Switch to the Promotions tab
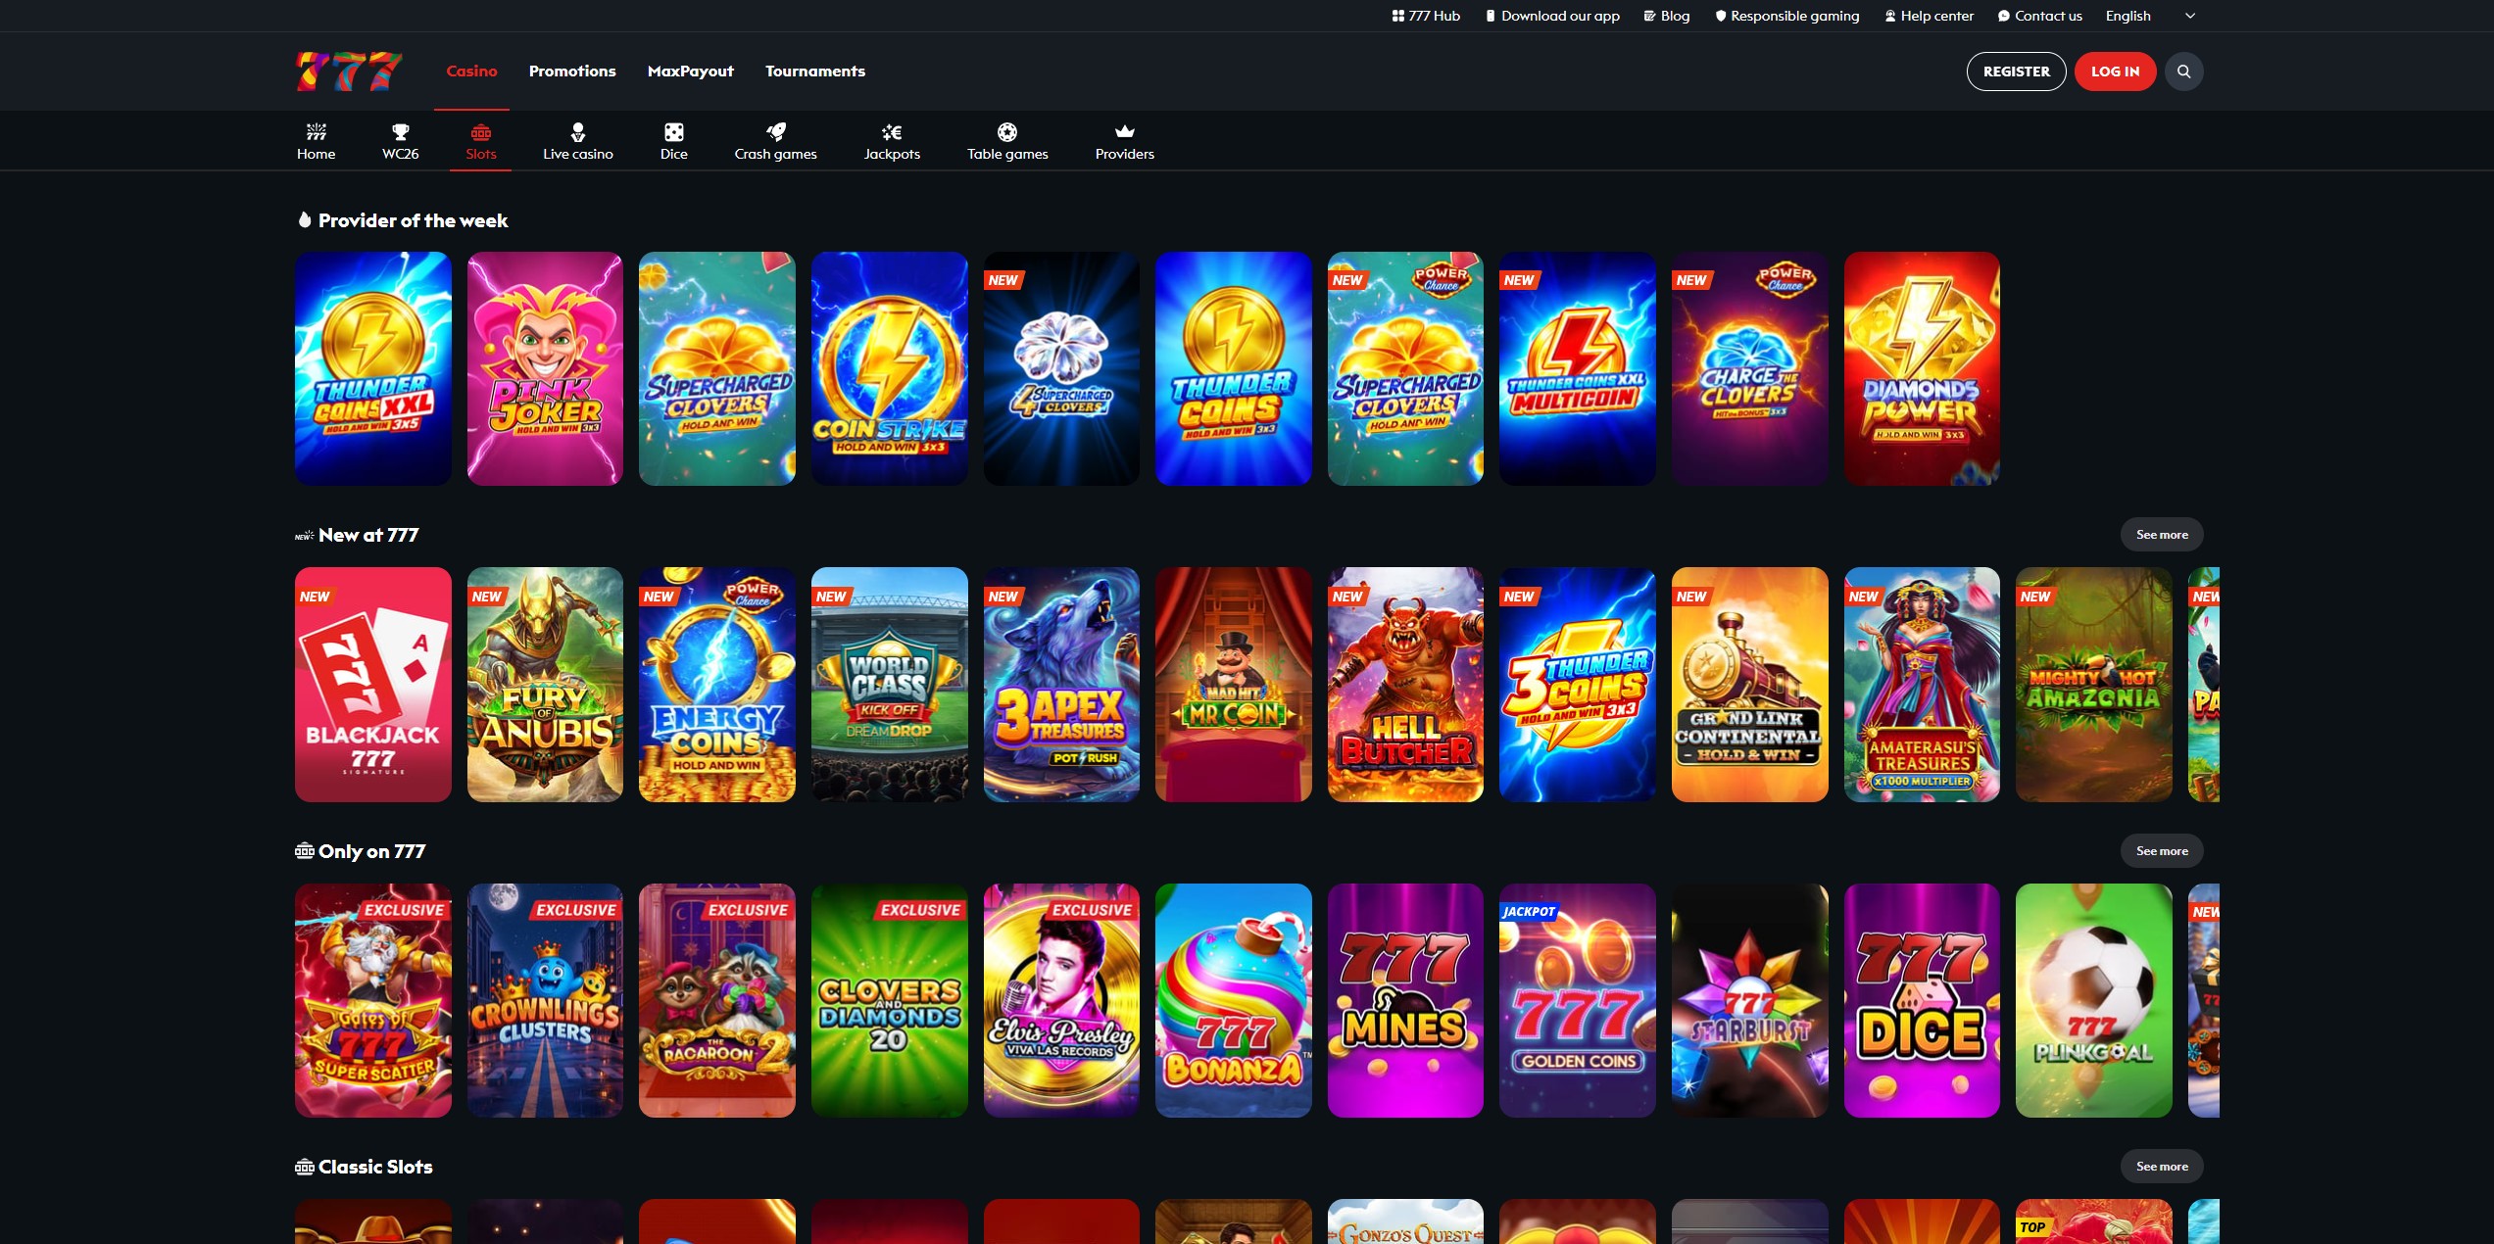 pos(572,72)
